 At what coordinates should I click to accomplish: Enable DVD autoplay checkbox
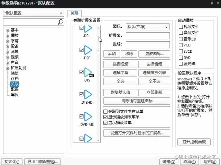point(181,58)
